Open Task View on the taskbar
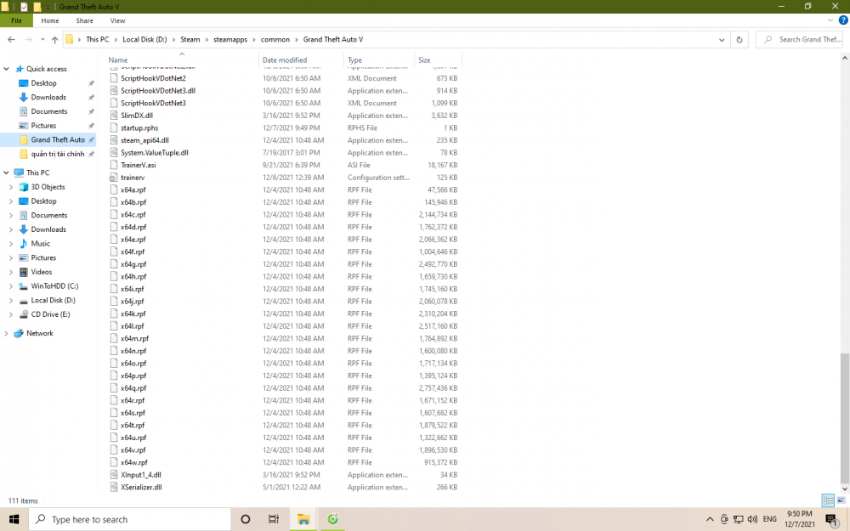Viewport: 850px width, 531px height. (x=274, y=519)
